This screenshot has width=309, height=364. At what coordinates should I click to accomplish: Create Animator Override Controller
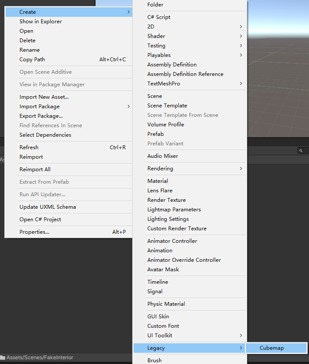click(190, 260)
